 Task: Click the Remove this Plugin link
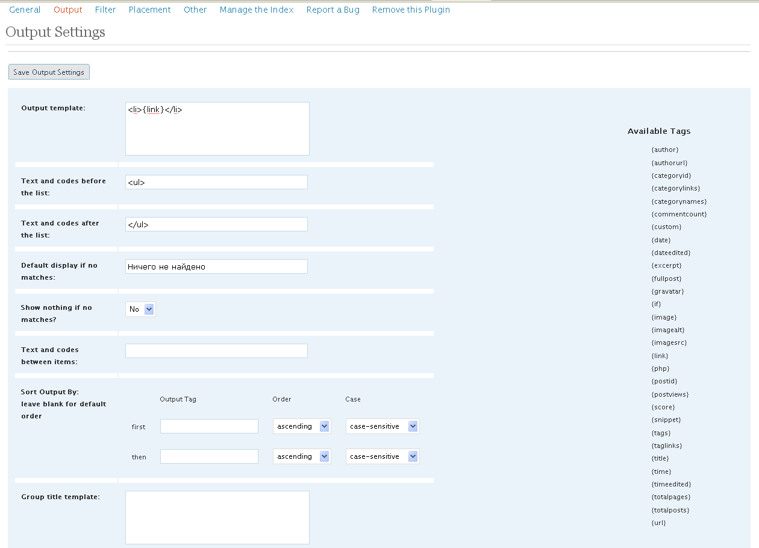pyautogui.click(x=411, y=10)
